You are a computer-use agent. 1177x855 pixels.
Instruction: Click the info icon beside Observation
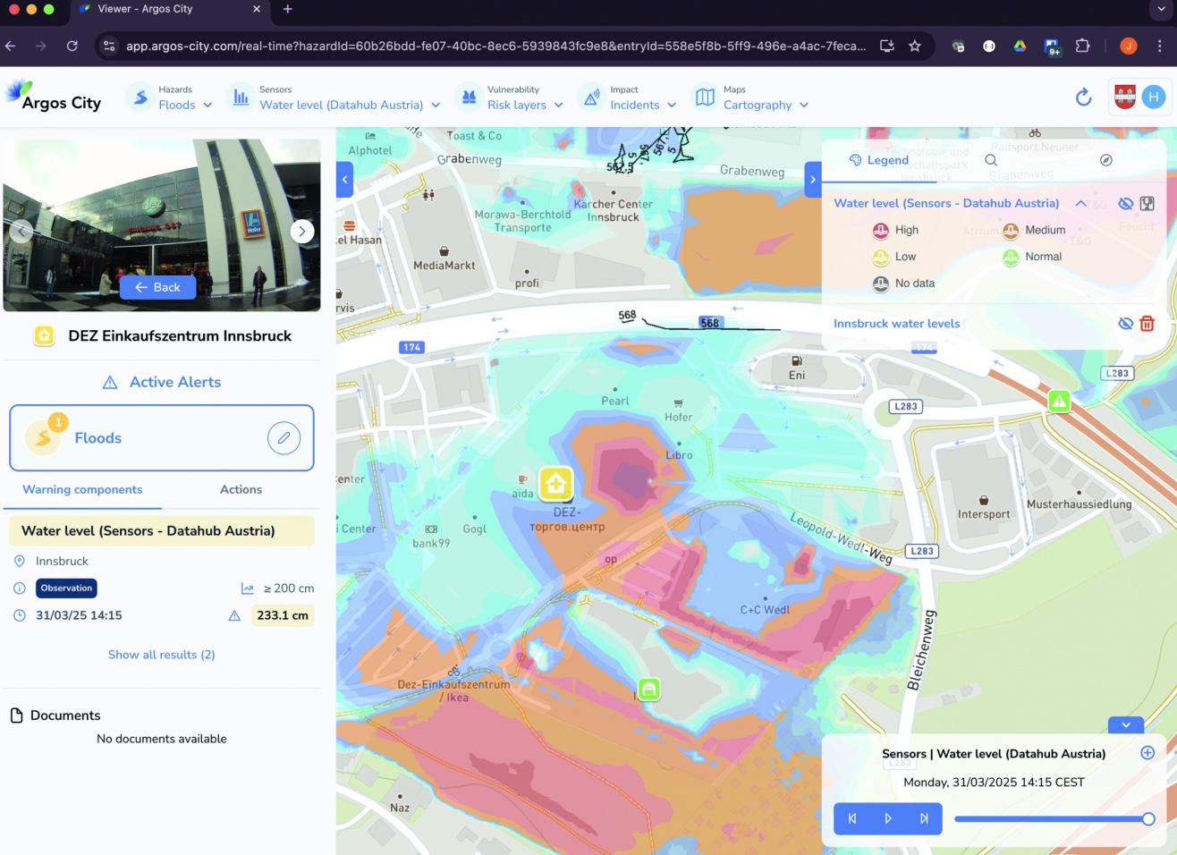click(x=20, y=588)
